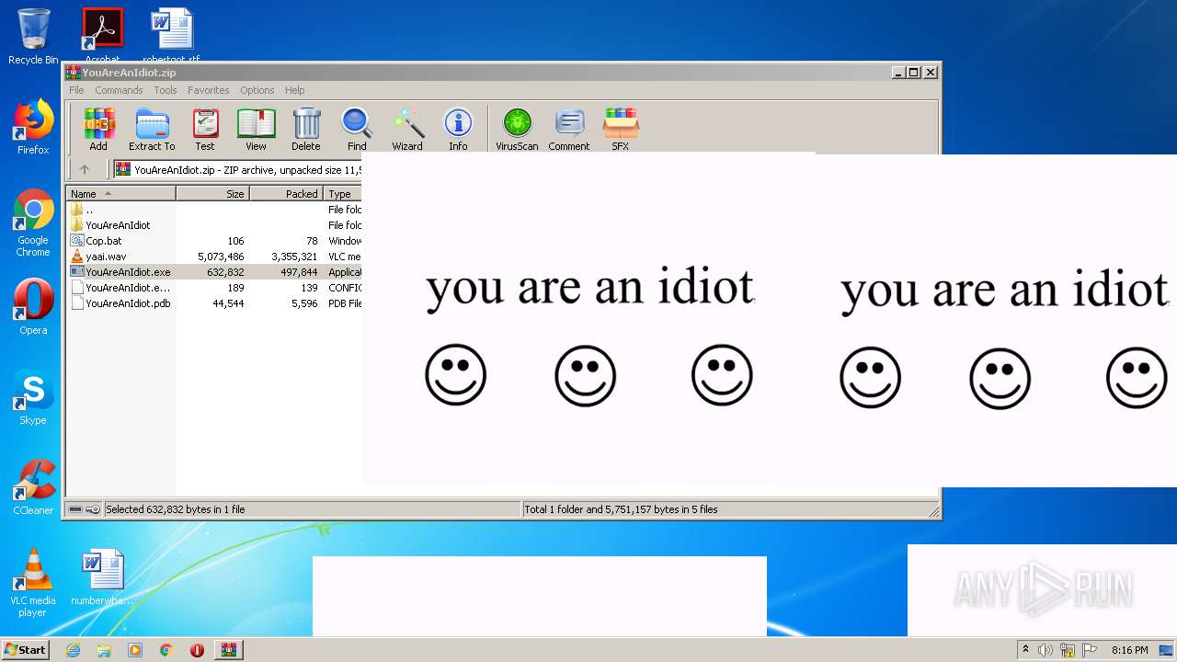
Task: Sort the list by the Type column header
Action: (x=343, y=193)
